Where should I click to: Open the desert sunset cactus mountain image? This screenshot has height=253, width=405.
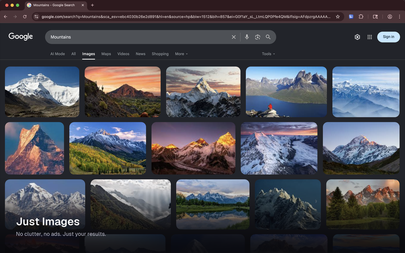(123, 92)
